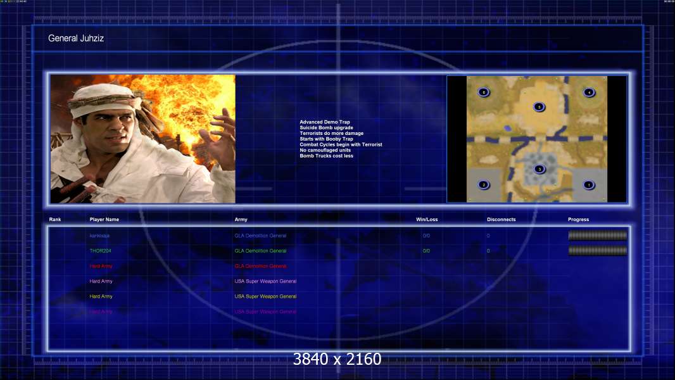Select the yellow Hard Army player name
The width and height of the screenshot is (675, 380).
[x=101, y=296]
